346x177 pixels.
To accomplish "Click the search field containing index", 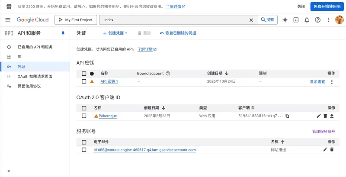I will tap(175, 20).
